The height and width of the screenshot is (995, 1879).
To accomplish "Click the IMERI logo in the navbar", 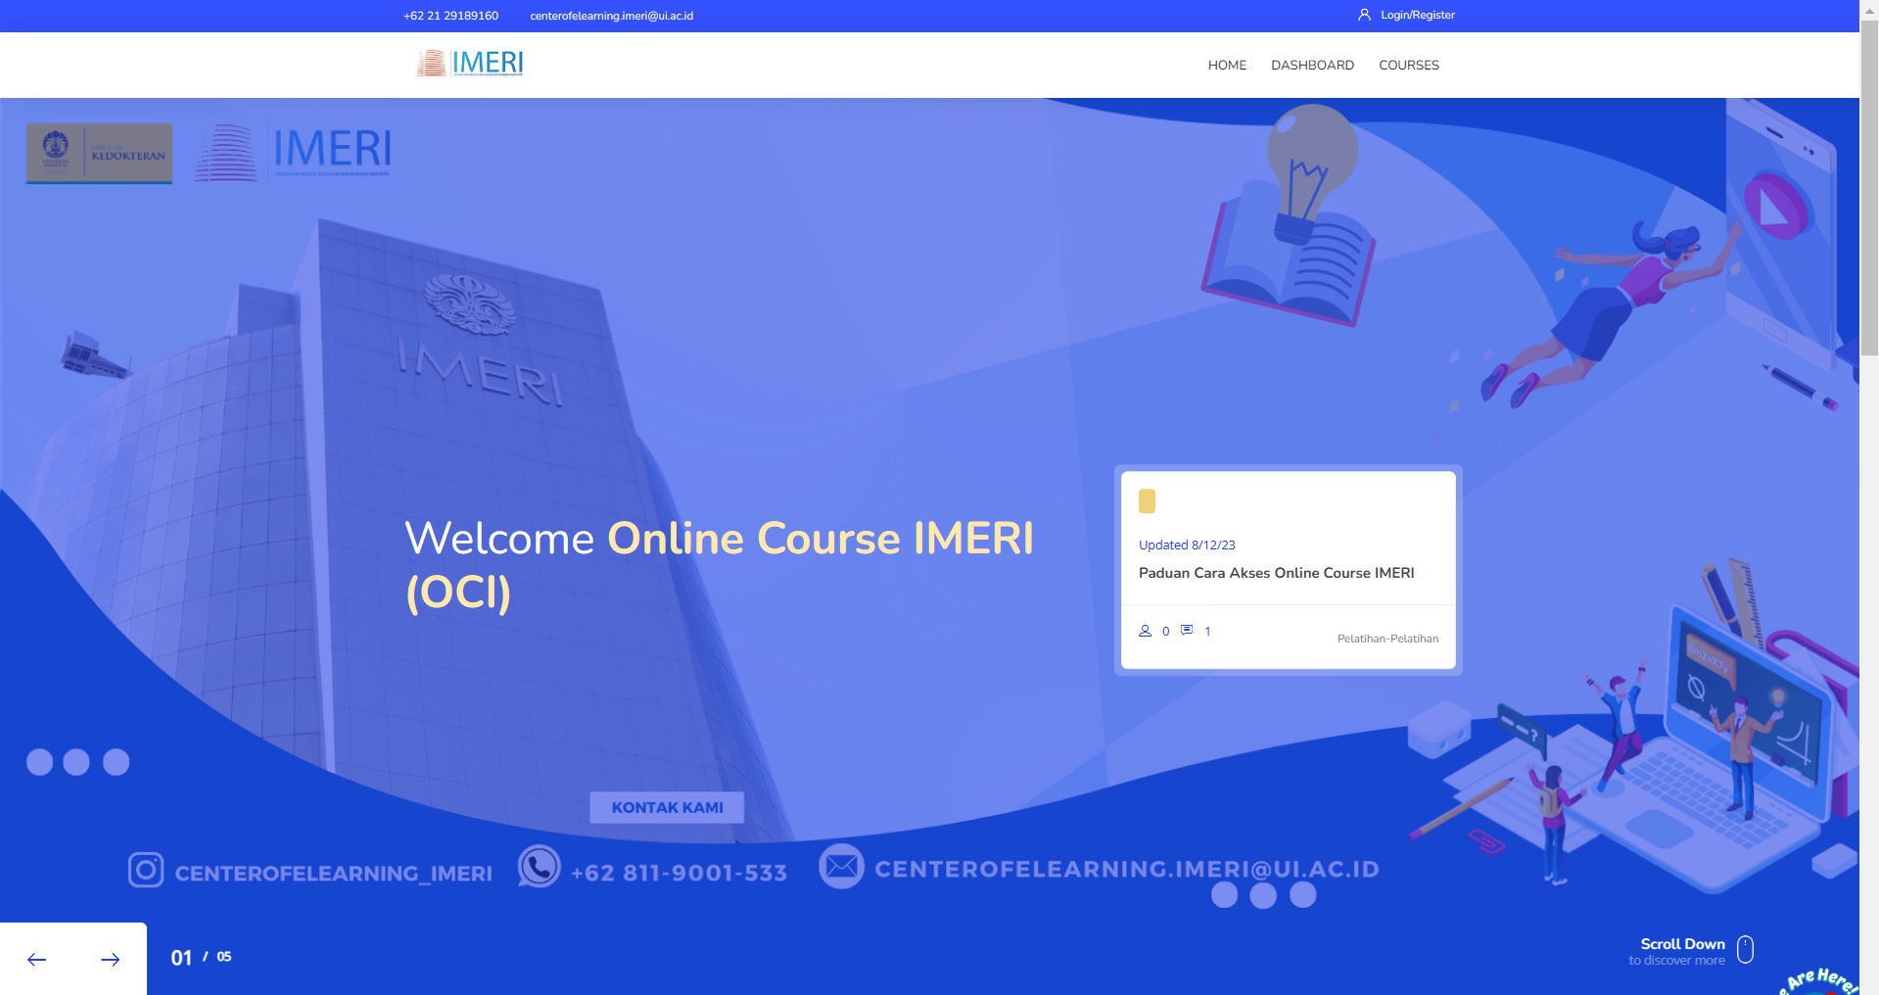I will point(469,64).
